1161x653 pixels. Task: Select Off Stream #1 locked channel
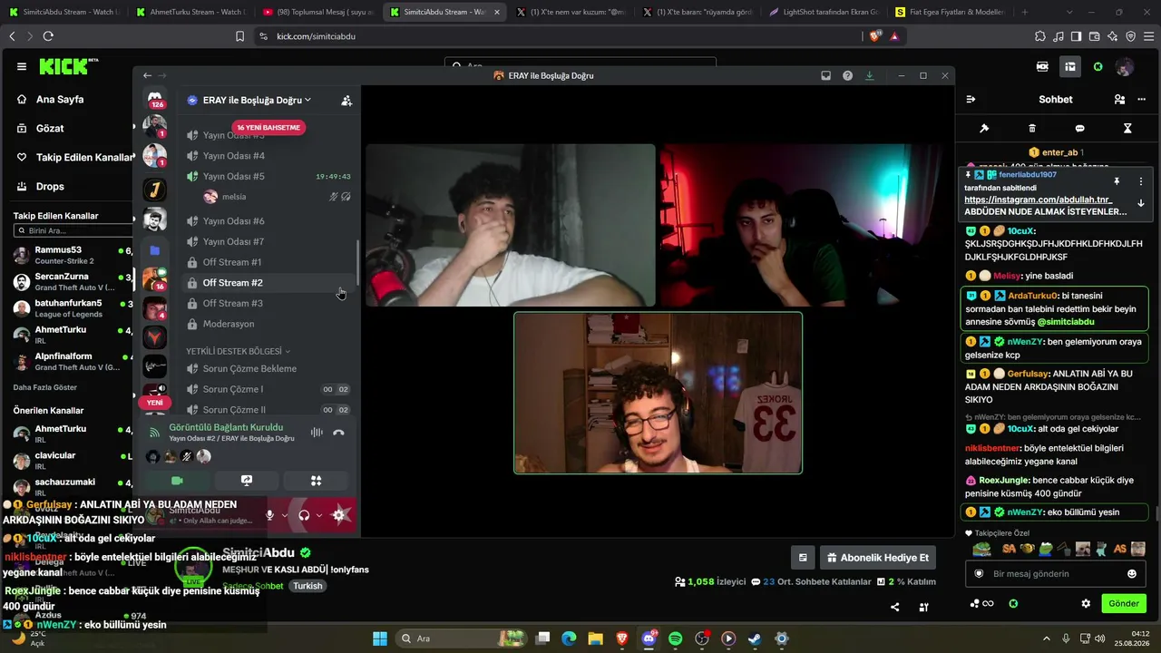pos(269,262)
